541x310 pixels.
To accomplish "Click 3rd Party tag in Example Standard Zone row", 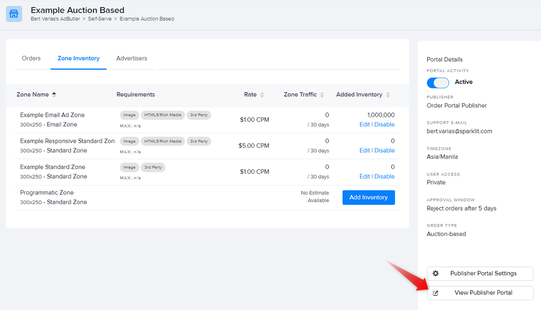I will [153, 167].
